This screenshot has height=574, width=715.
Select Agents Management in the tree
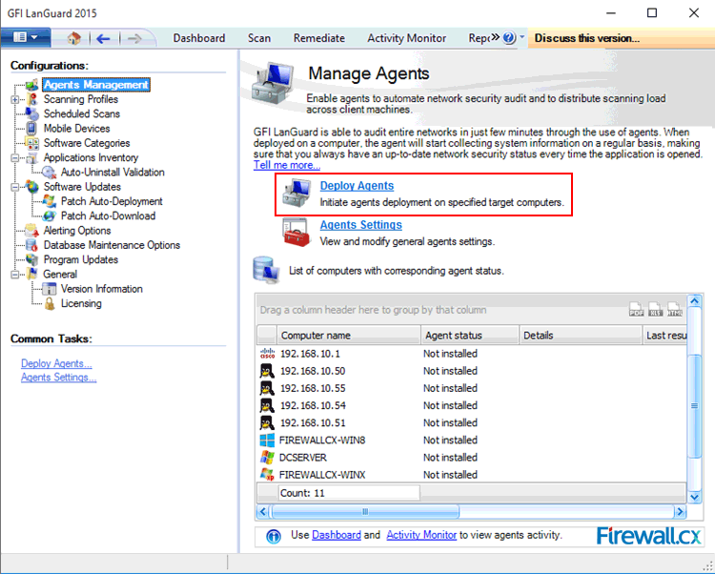(95, 85)
